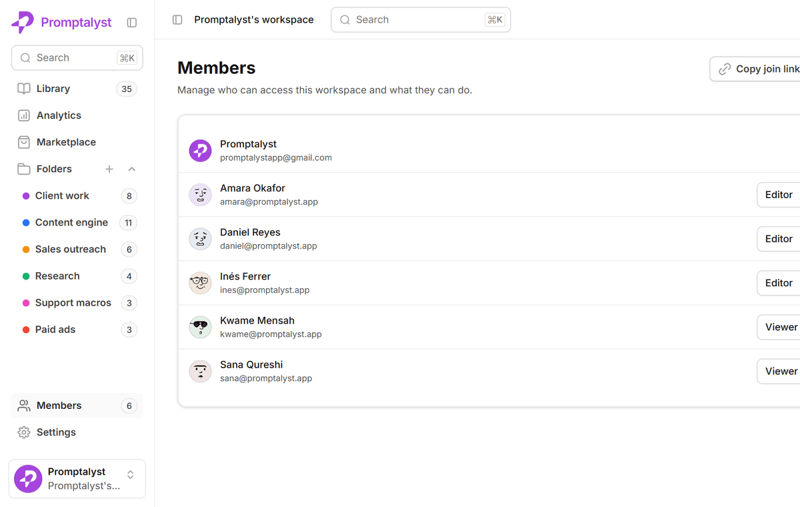Click email sana@promptalyst.app

(266, 378)
